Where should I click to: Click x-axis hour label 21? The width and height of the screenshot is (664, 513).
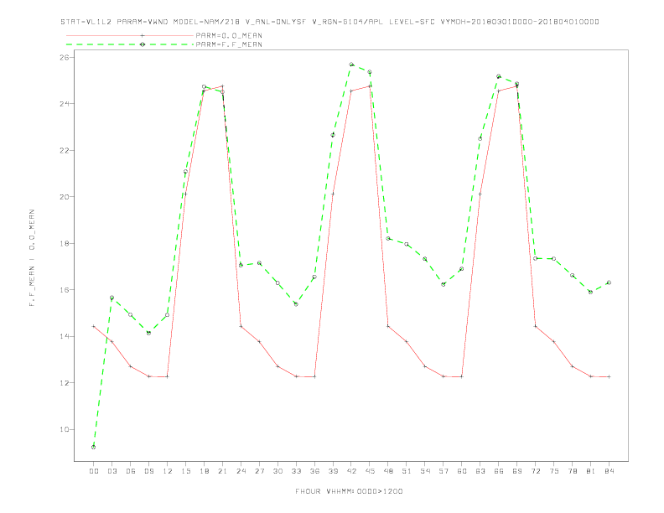223,471
